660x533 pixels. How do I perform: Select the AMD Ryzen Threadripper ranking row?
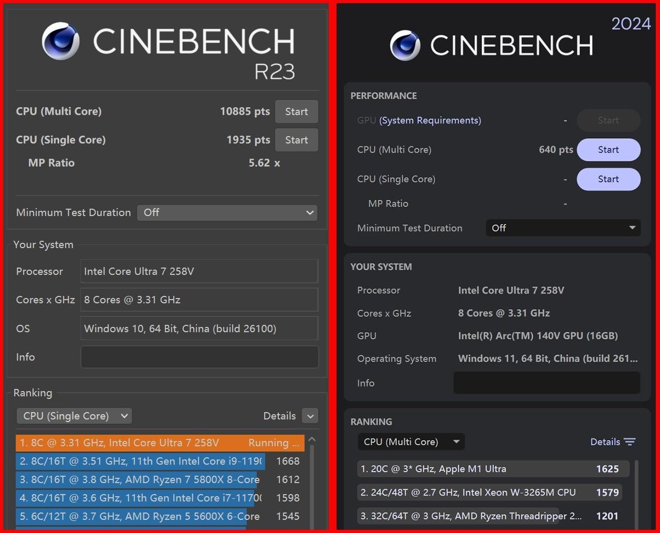click(x=494, y=516)
